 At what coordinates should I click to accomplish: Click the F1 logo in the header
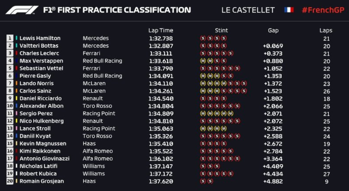coord(22,10)
